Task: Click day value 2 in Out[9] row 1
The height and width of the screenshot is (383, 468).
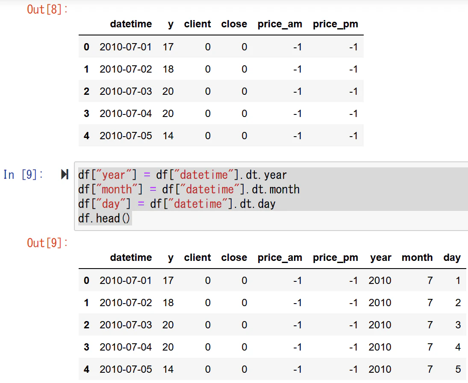Action: tap(458, 303)
